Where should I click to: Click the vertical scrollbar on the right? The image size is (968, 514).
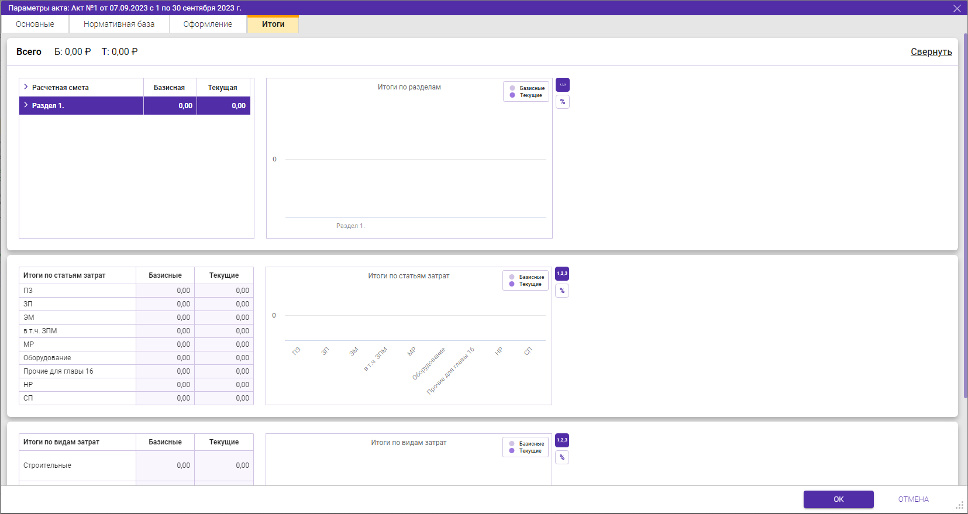(x=965, y=216)
